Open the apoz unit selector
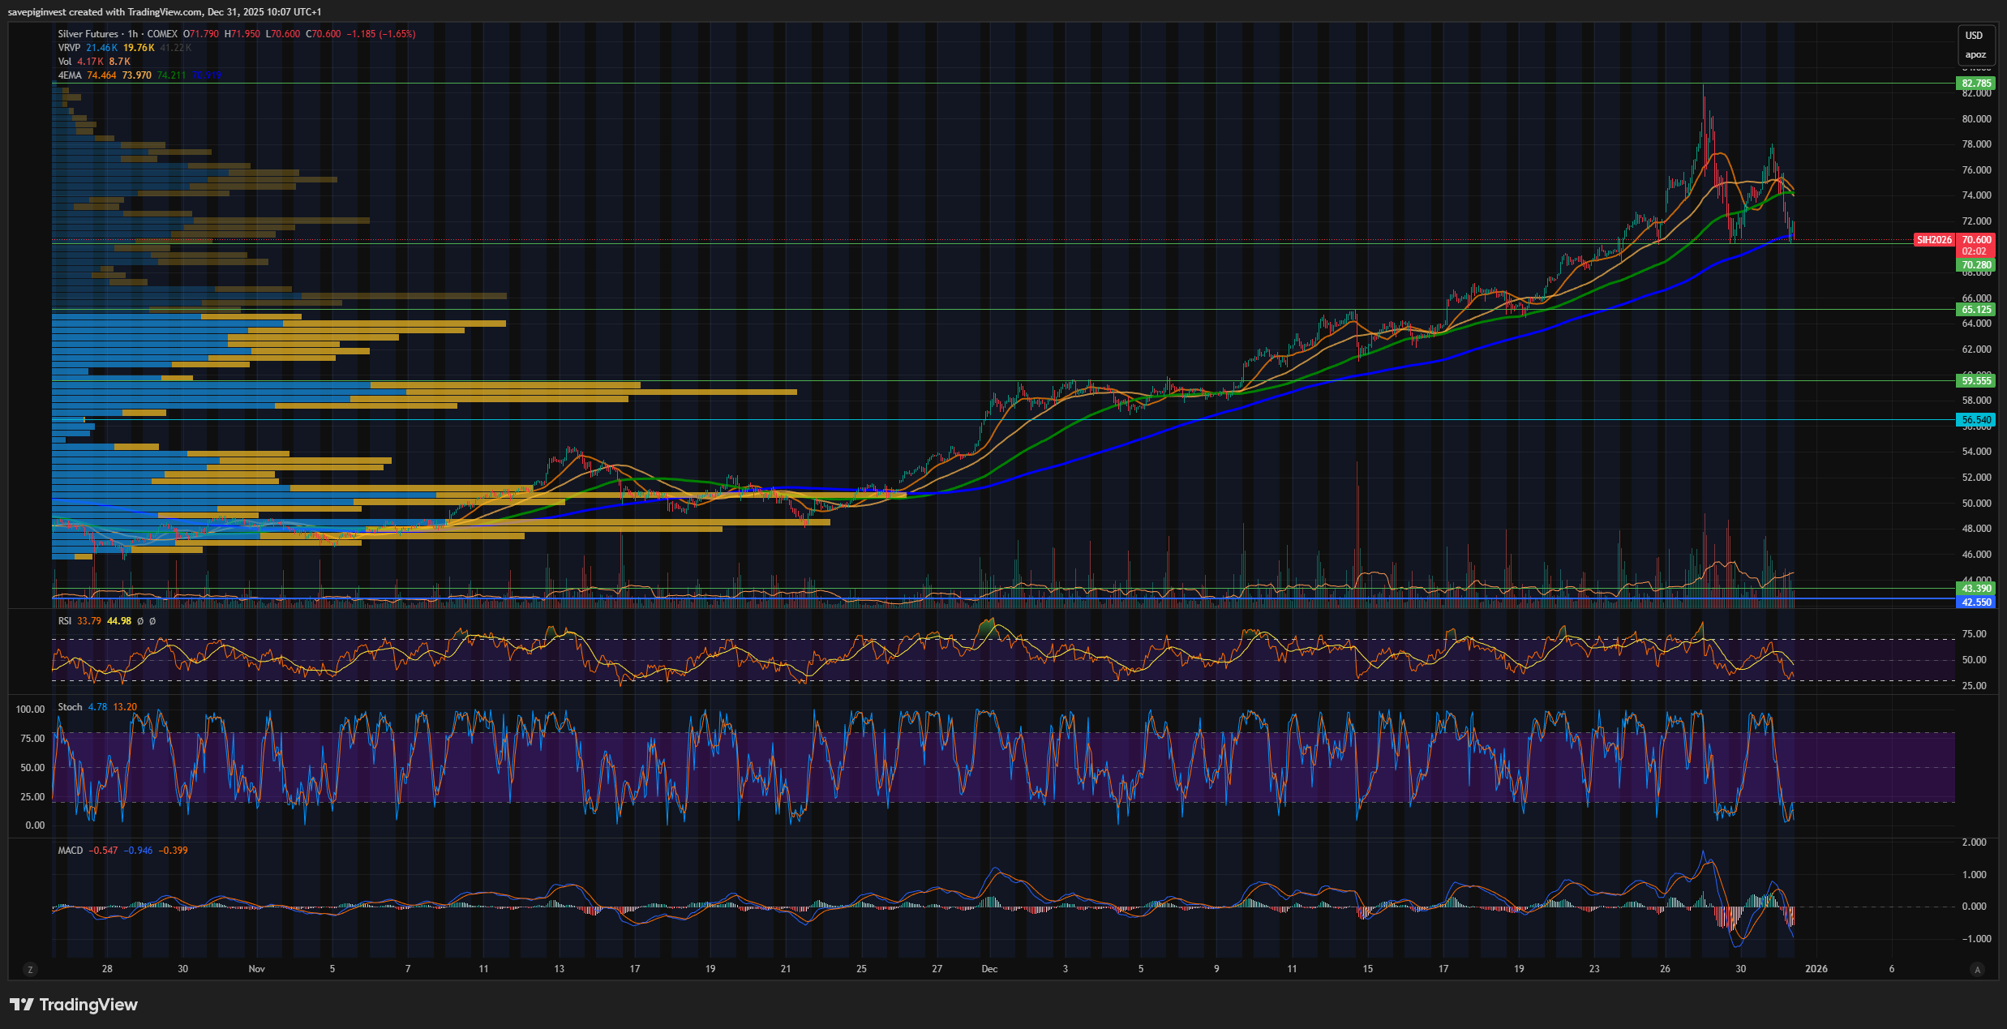Image resolution: width=2007 pixels, height=1029 pixels. [x=1975, y=55]
